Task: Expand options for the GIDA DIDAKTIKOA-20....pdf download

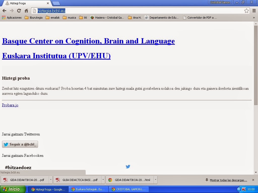Action: click(51, 180)
